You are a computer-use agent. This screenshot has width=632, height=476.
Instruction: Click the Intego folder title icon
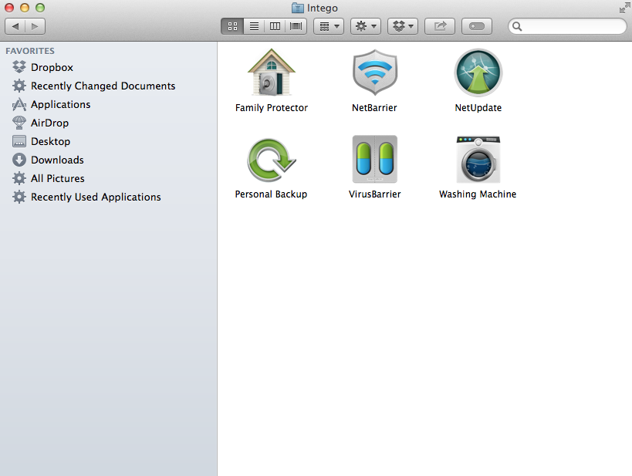(x=297, y=8)
